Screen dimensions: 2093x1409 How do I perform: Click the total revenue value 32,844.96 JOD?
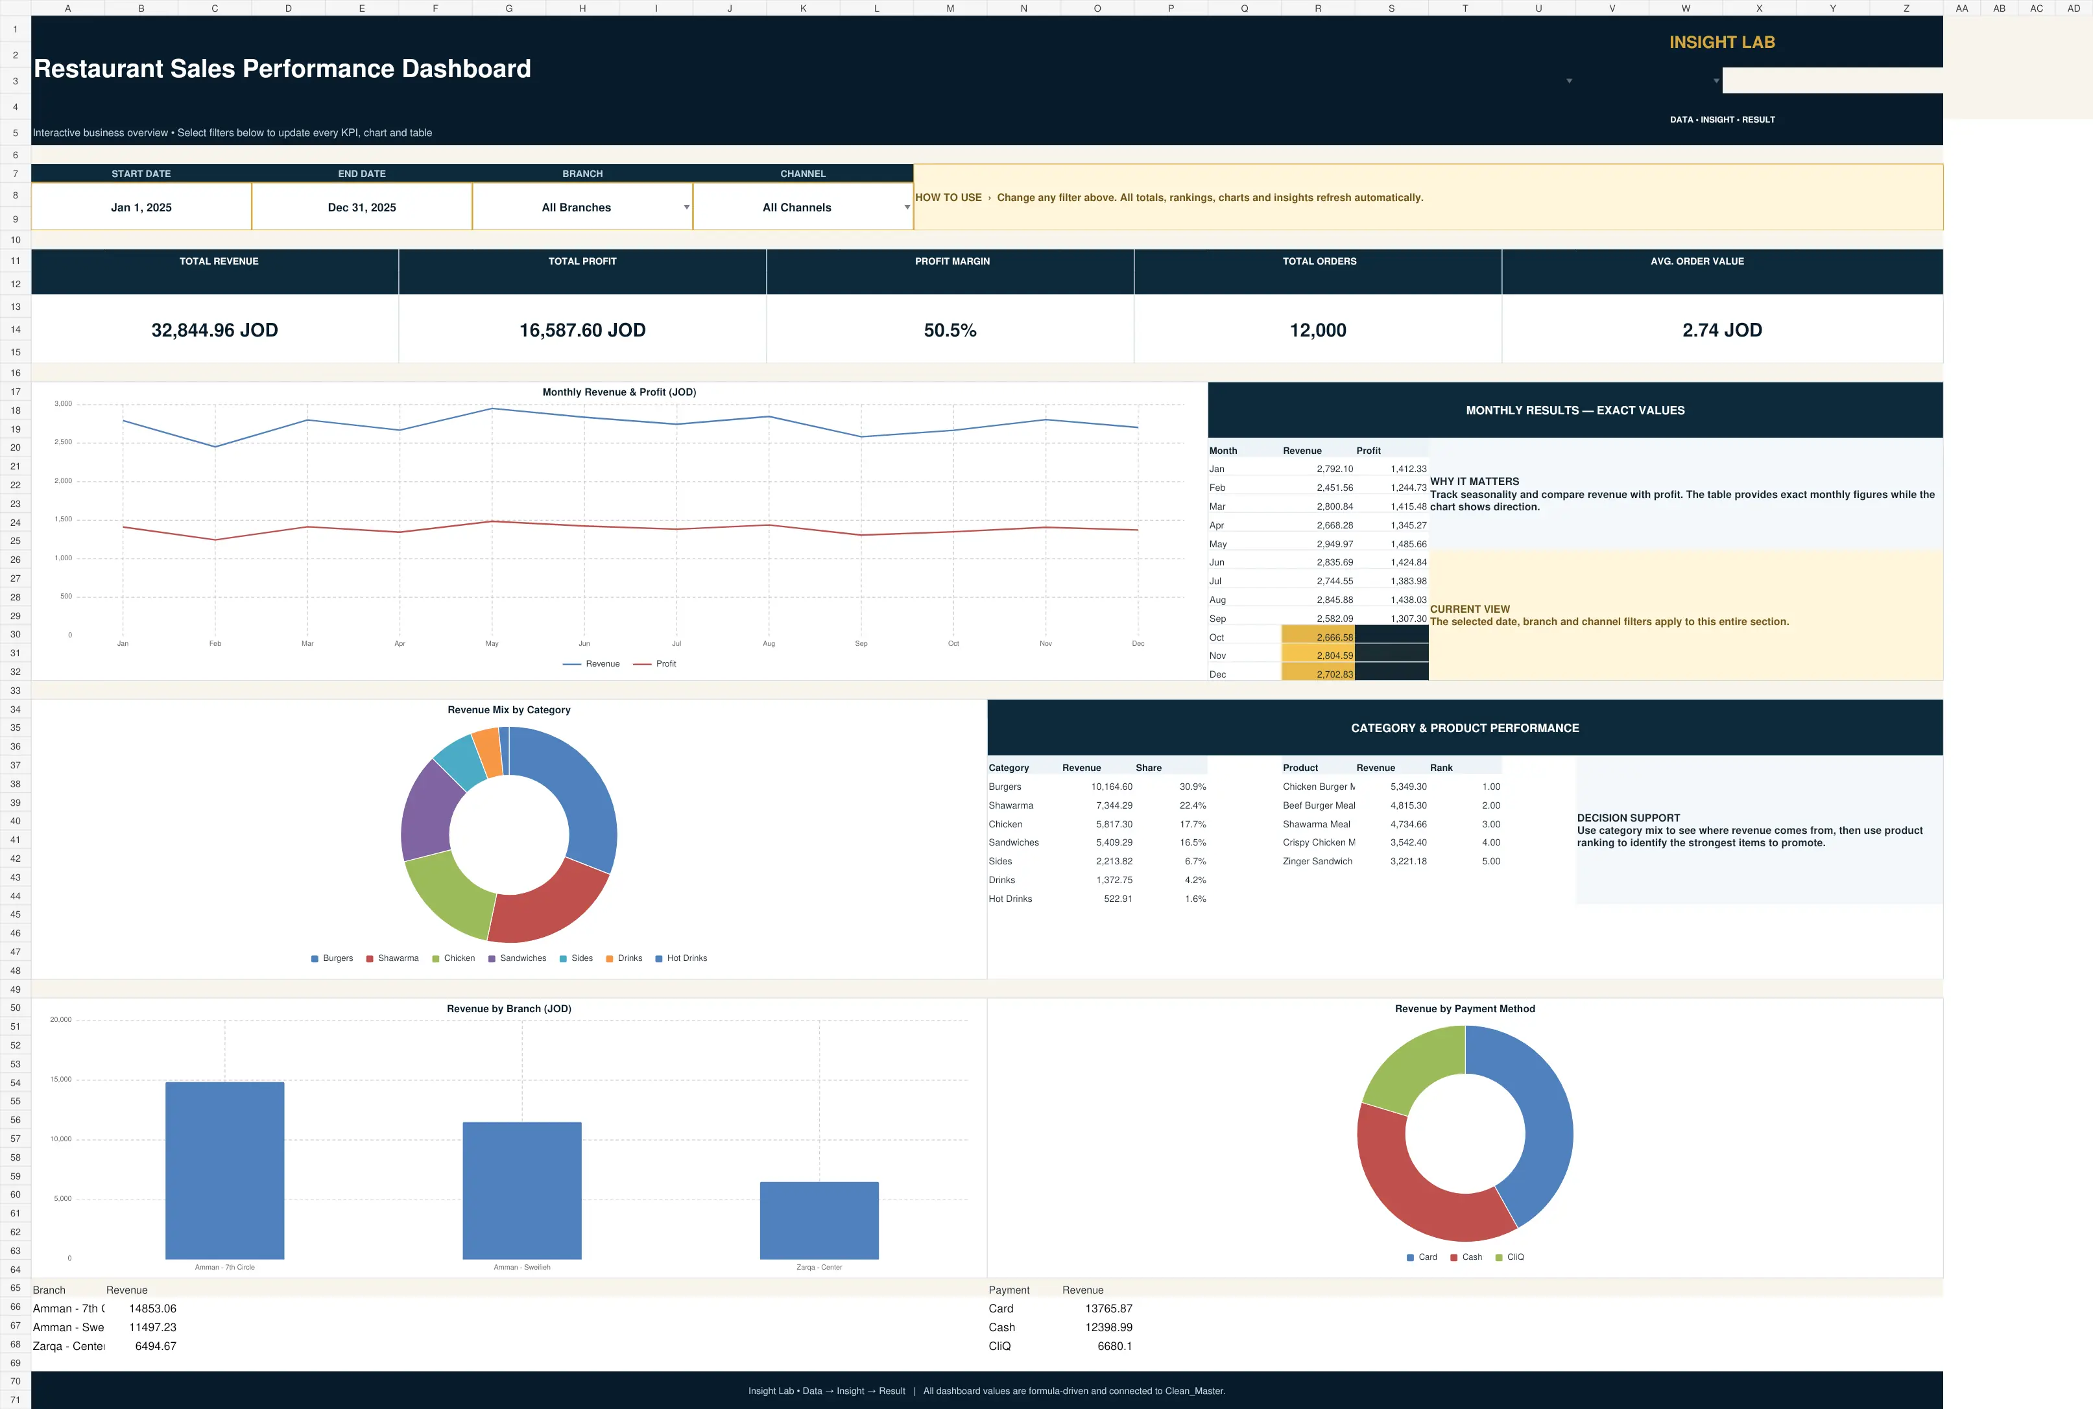pyautogui.click(x=215, y=330)
